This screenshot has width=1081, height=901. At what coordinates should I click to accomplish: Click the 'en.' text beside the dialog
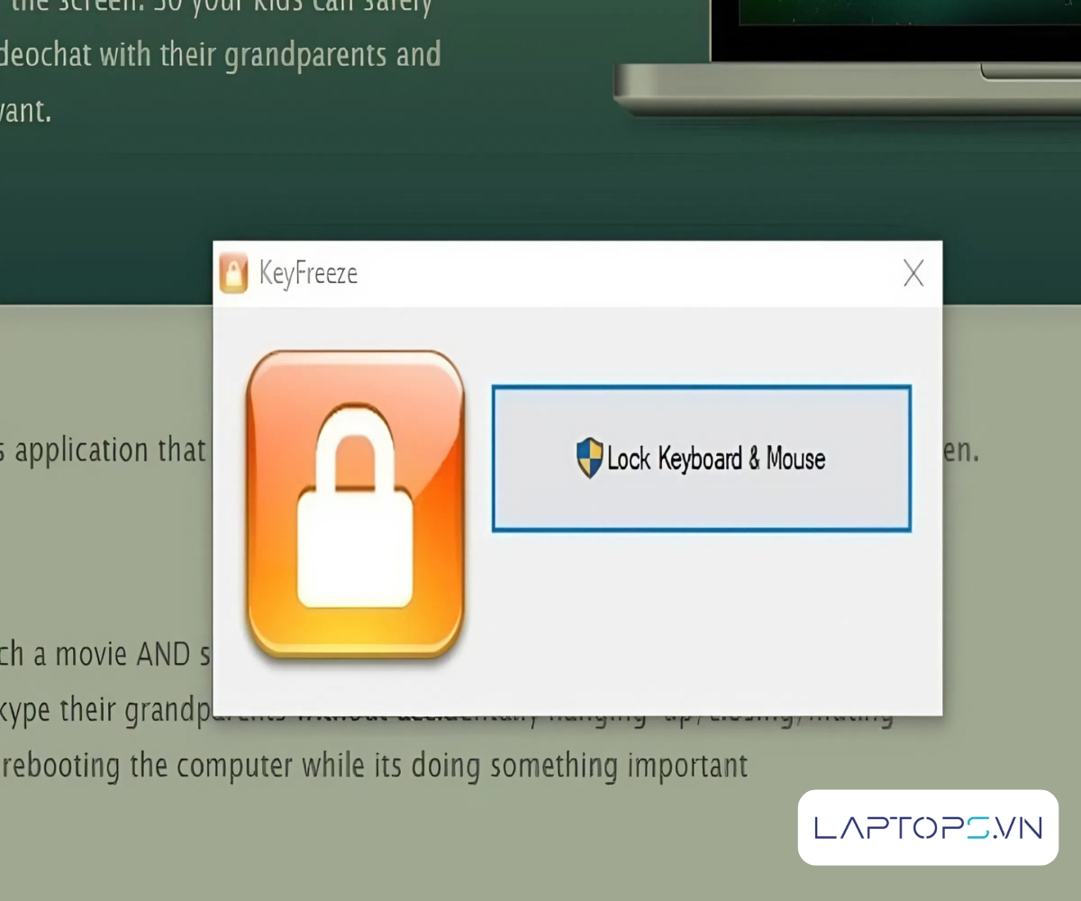960,450
